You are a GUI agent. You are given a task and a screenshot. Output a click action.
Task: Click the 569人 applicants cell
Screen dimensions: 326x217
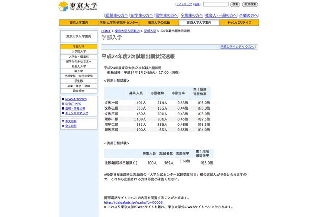click(169, 163)
